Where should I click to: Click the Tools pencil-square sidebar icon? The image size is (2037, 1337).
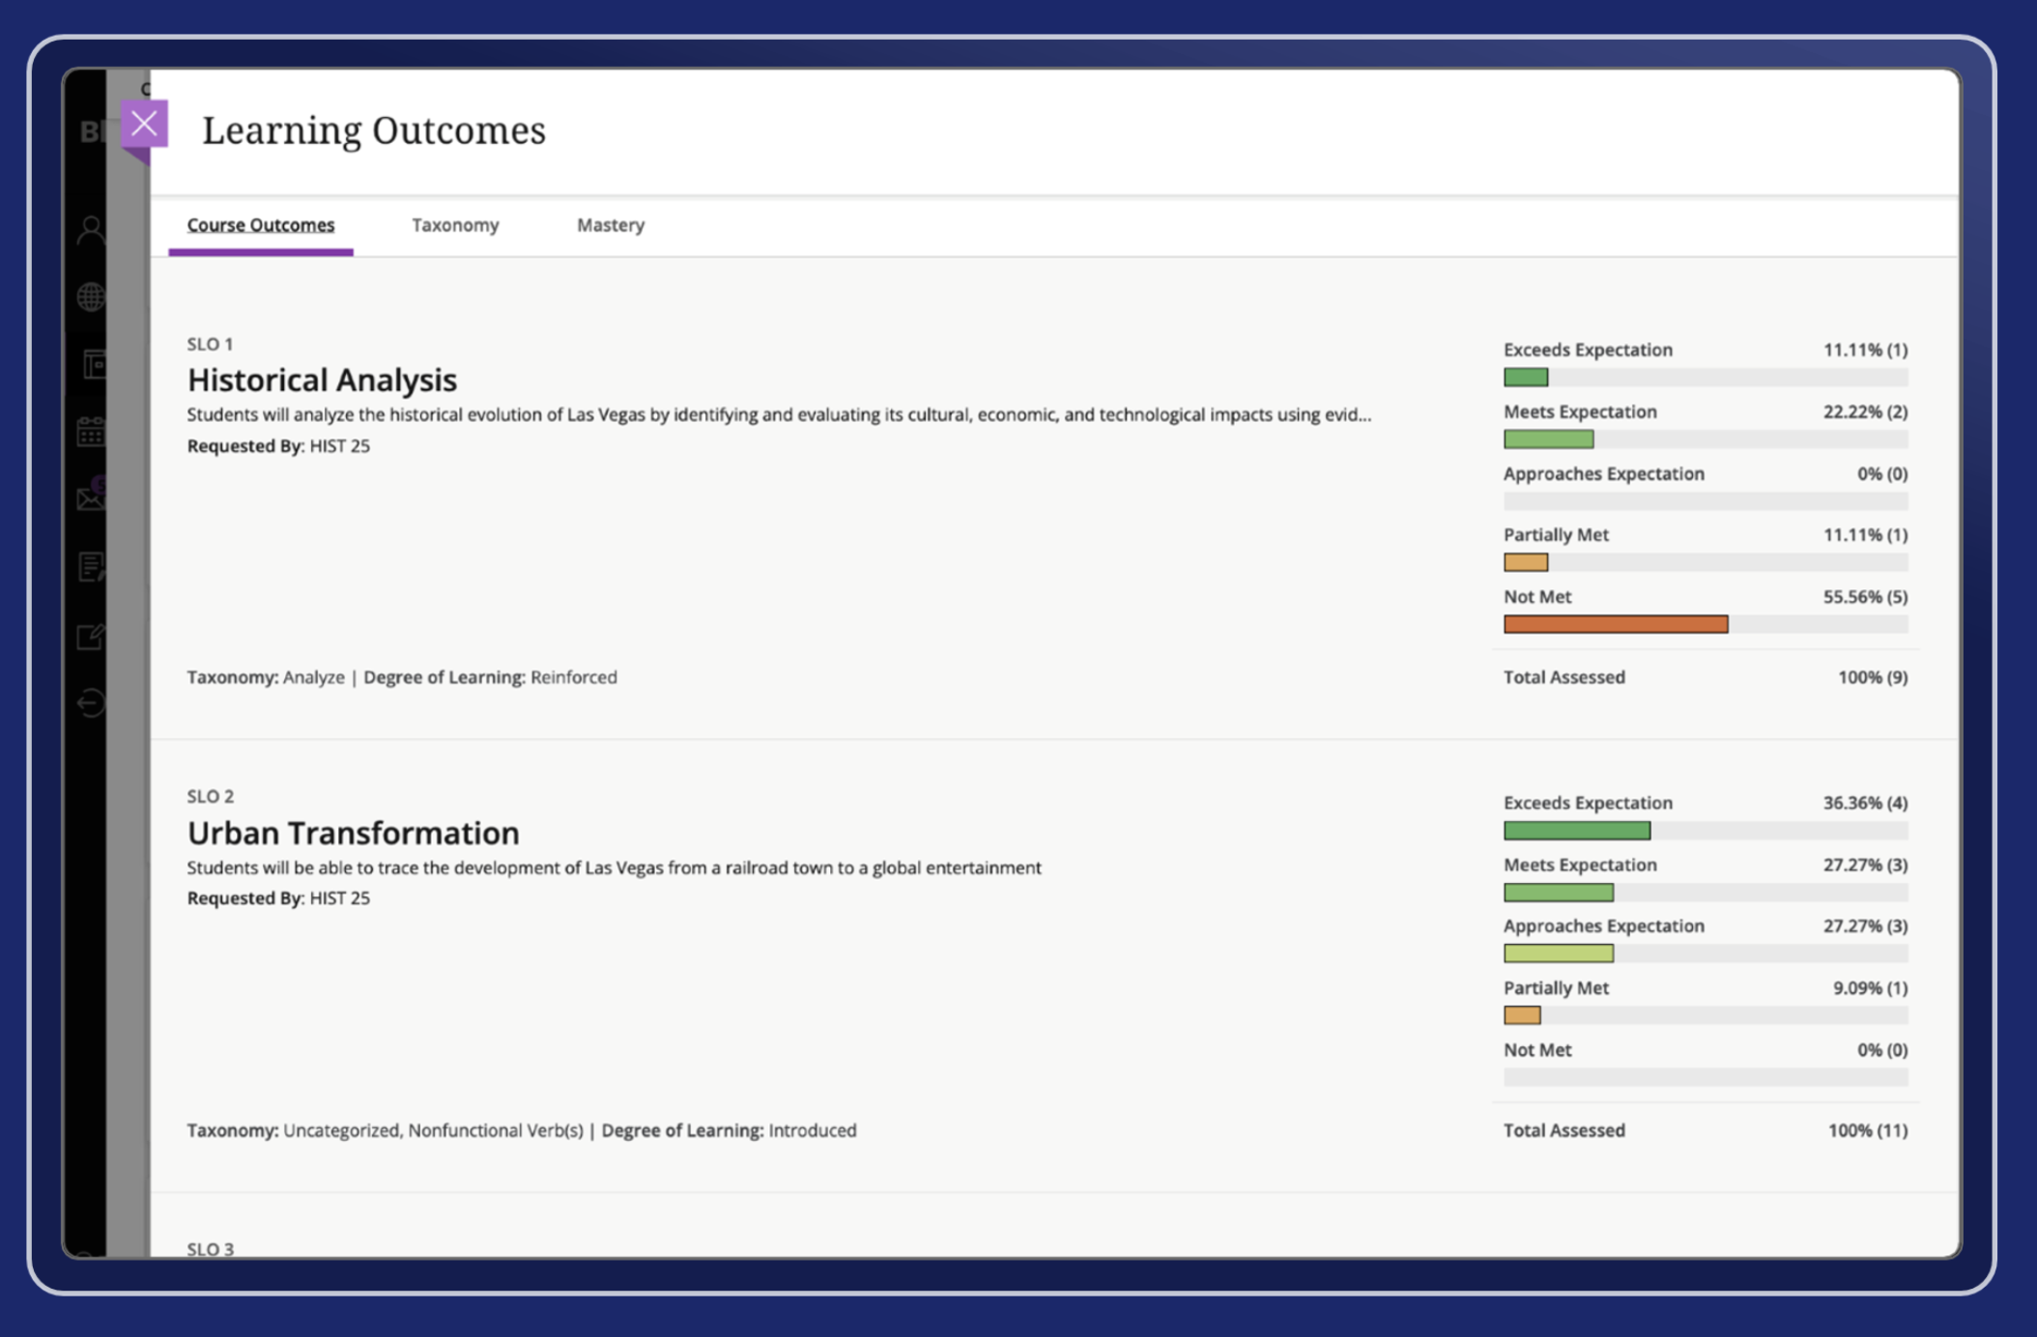coord(91,637)
